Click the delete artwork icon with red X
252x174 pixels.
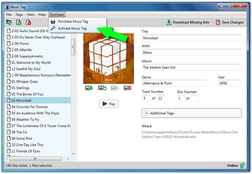[x=128, y=88]
